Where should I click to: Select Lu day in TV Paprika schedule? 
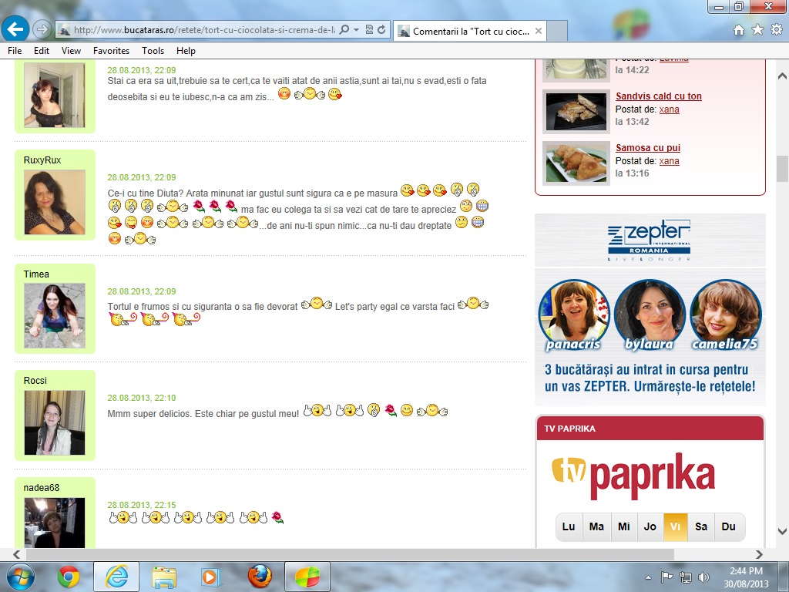pos(569,526)
